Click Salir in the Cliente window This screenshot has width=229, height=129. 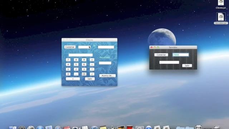pyautogui.click(x=90, y=79)
